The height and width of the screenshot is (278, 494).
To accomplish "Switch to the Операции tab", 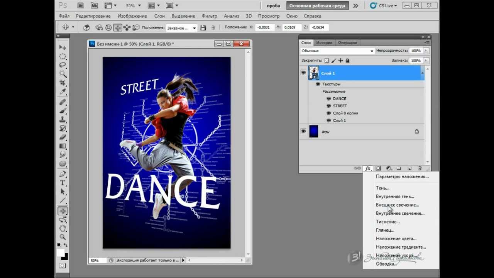I will 347,42.
